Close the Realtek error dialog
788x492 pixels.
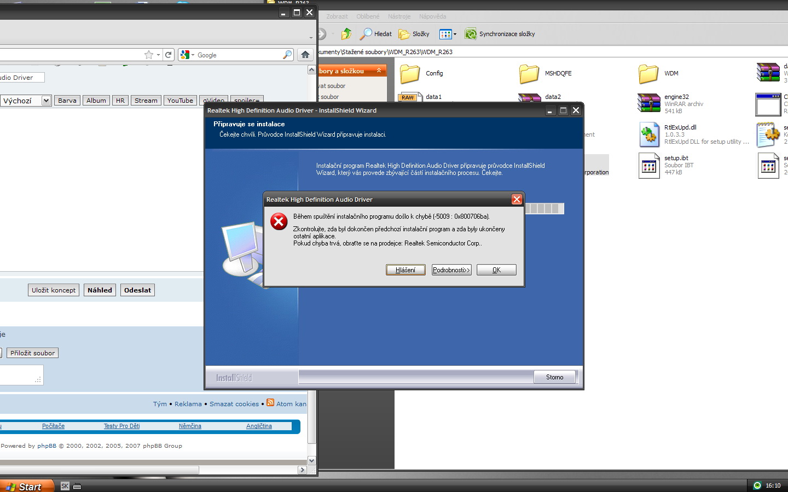coord(517,200)
